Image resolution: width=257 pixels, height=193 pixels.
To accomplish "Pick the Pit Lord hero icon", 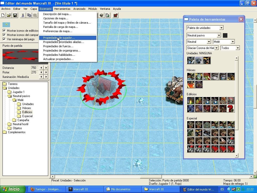I will click(199, 84).
